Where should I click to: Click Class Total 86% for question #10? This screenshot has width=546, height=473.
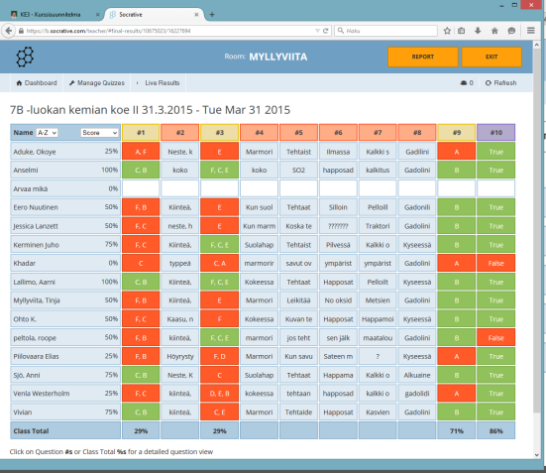tap(495, 430)
